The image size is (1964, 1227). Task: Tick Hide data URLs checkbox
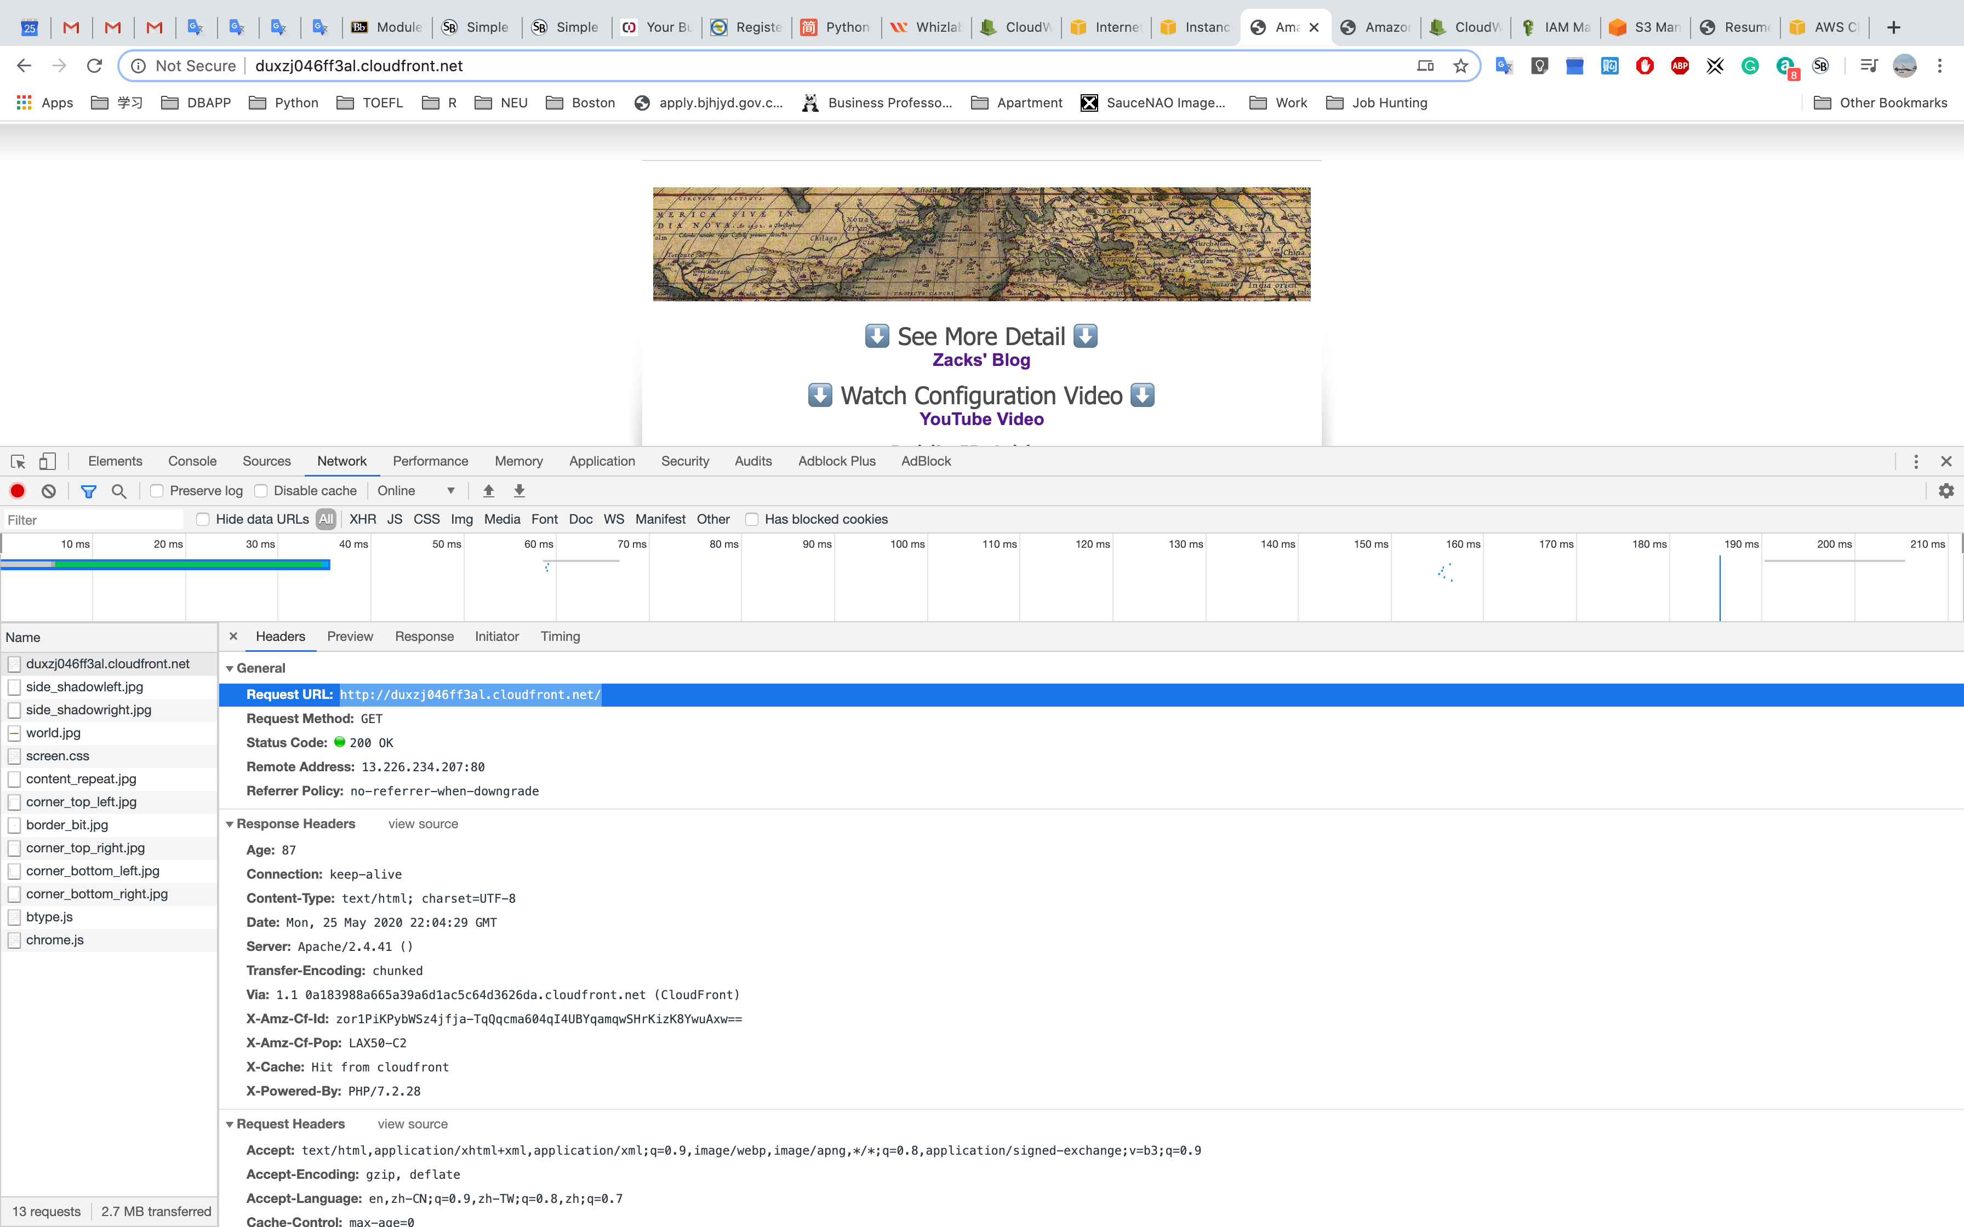[x=203, y=519]
